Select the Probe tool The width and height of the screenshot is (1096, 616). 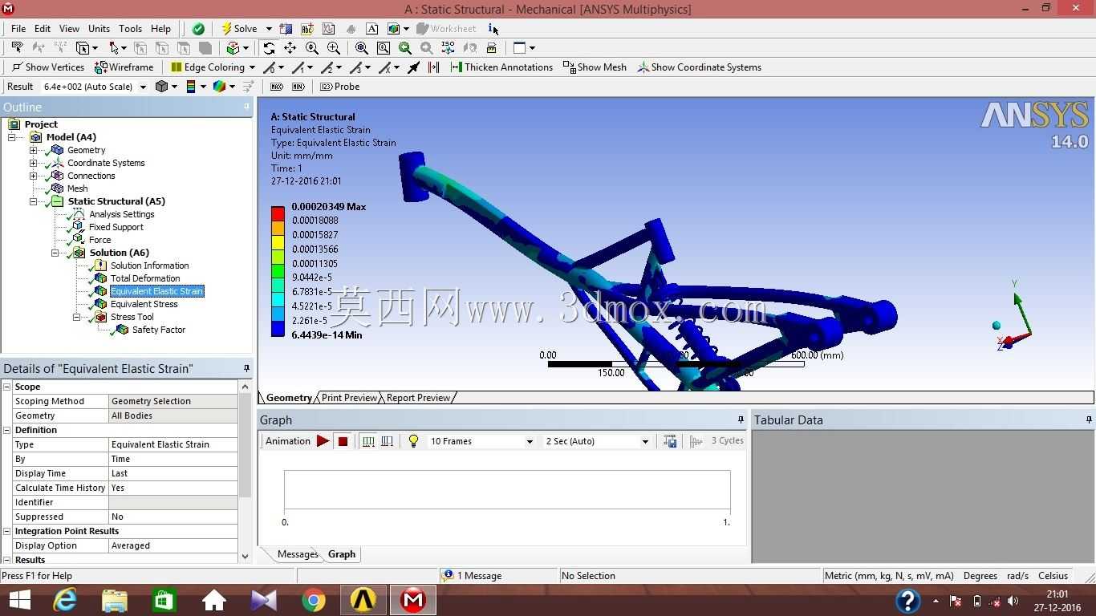click(x=340, y=87)
